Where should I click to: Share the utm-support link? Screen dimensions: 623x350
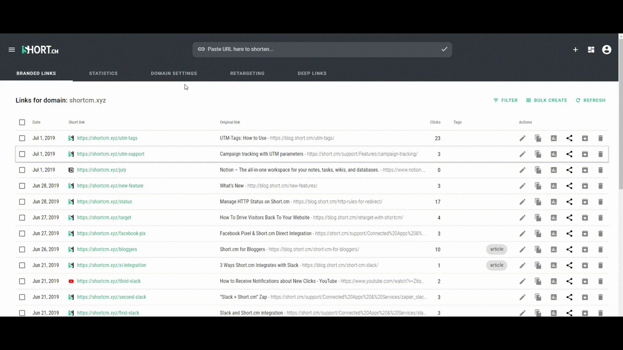click(569, 154)
